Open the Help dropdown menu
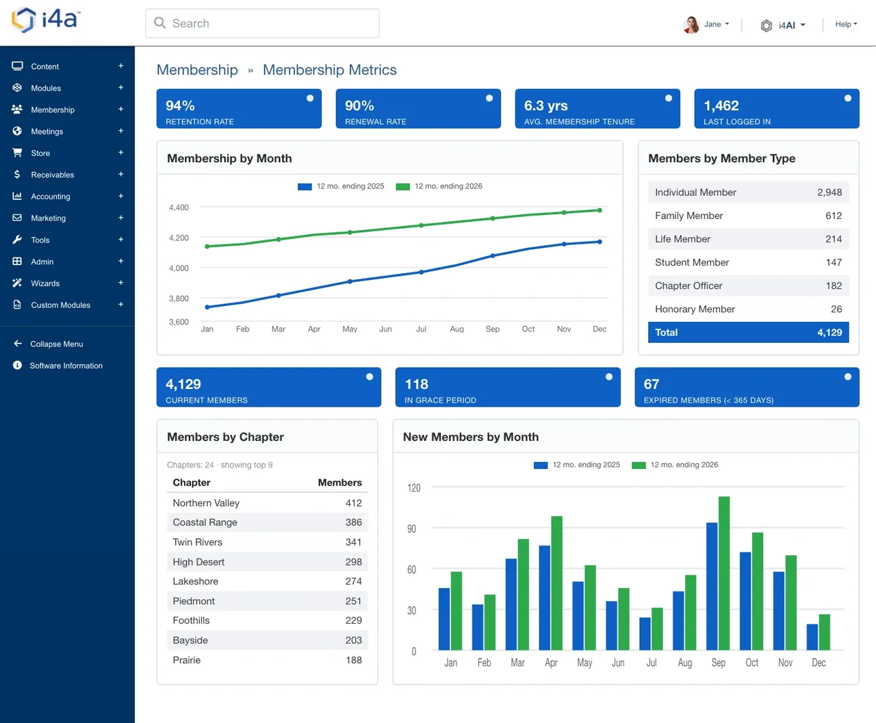The height and width of the screenshot is (723, 876). (x=846, y=25)
